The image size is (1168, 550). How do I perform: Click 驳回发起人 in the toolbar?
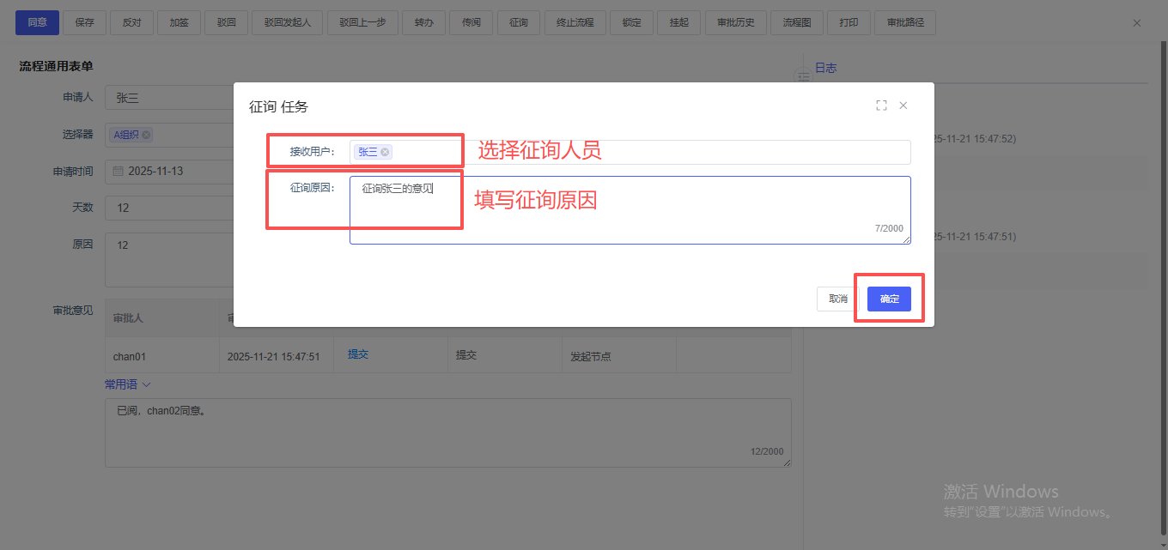pos(288,23)
